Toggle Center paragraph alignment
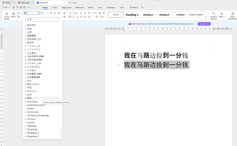The width and height of the screenshot is (237, 146). pyautogui.click(x=74, y=17)
